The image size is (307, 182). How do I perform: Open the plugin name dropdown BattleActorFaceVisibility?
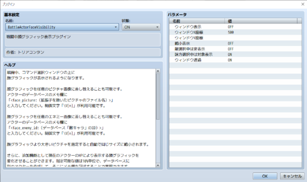click(x=62, y=27)
